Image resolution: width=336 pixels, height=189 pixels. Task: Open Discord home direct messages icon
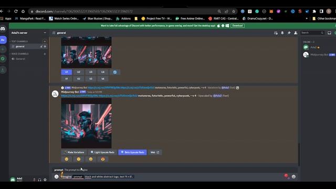pos(3,29)
